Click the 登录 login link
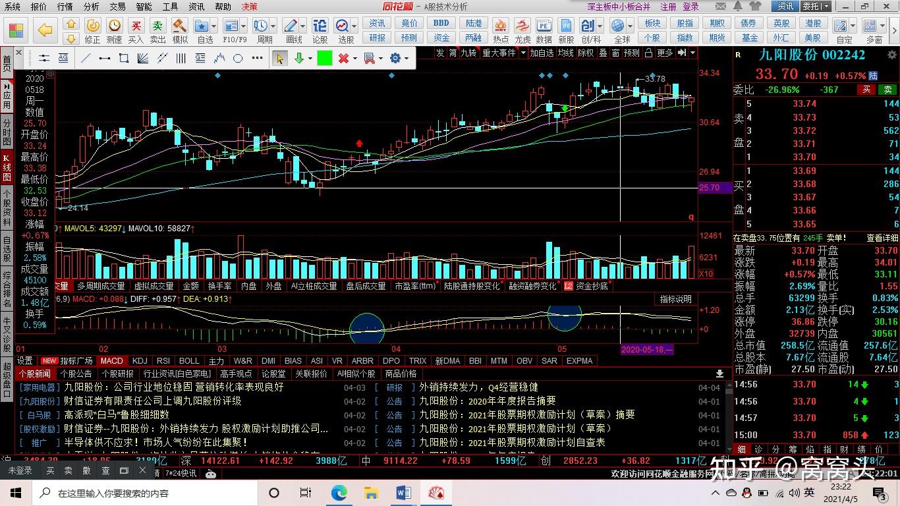 pos(690,7)
